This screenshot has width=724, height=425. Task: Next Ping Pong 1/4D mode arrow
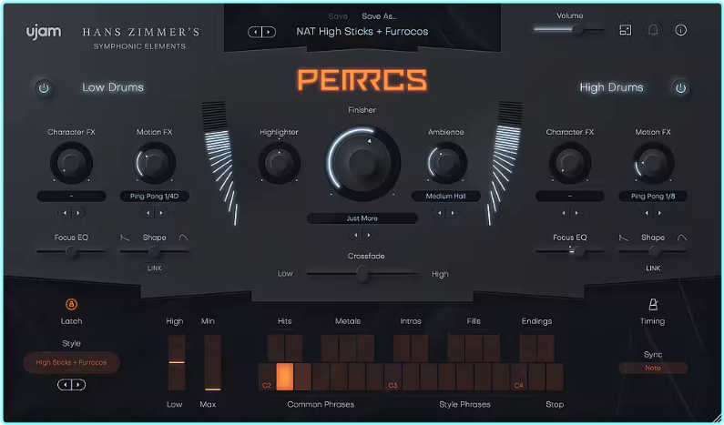161,213
